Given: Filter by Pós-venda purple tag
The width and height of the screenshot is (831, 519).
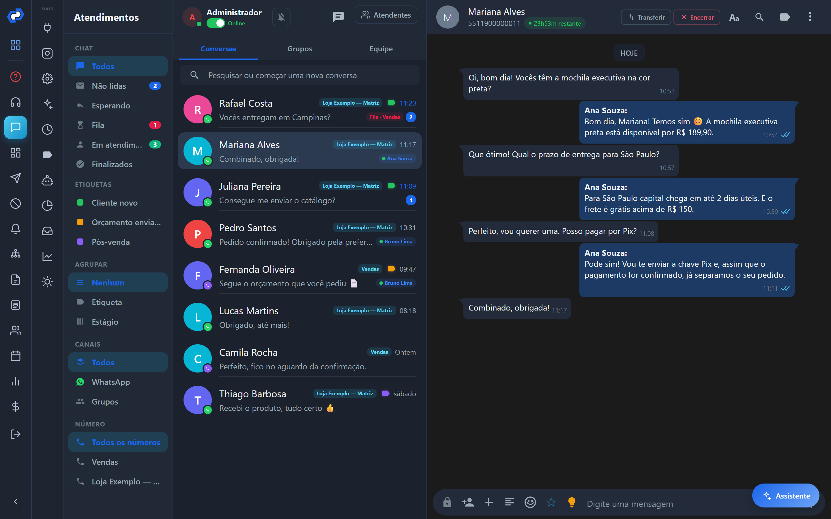Looking at the screenshot, I should coord(118,242).
